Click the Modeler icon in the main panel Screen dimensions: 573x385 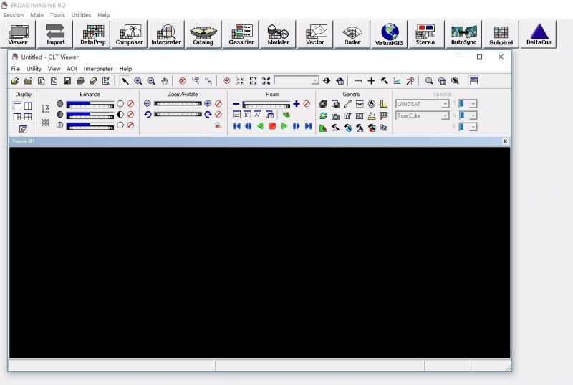click(x=278, y=34)
